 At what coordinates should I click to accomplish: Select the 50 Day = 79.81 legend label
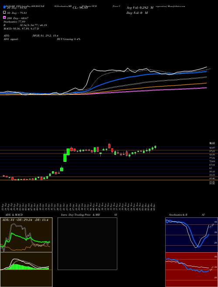16,13
